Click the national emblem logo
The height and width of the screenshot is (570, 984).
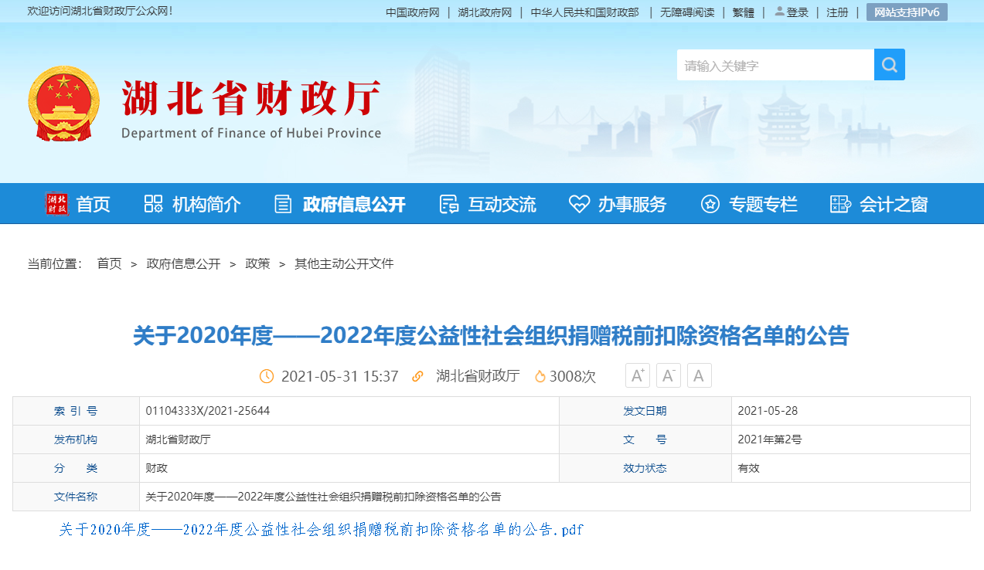tap(64, 103)
